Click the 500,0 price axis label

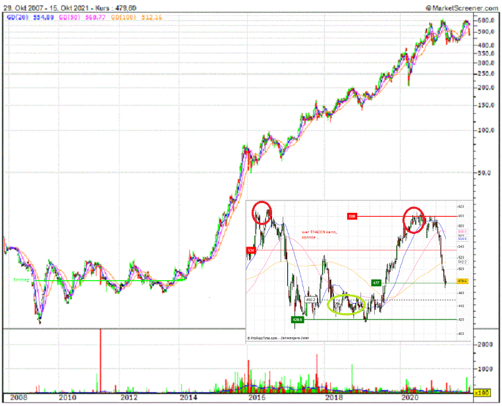[x=486, y=32]
